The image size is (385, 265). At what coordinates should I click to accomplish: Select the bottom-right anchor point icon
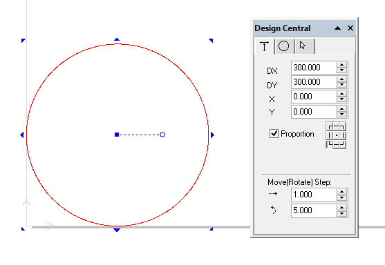click(343, 144)
